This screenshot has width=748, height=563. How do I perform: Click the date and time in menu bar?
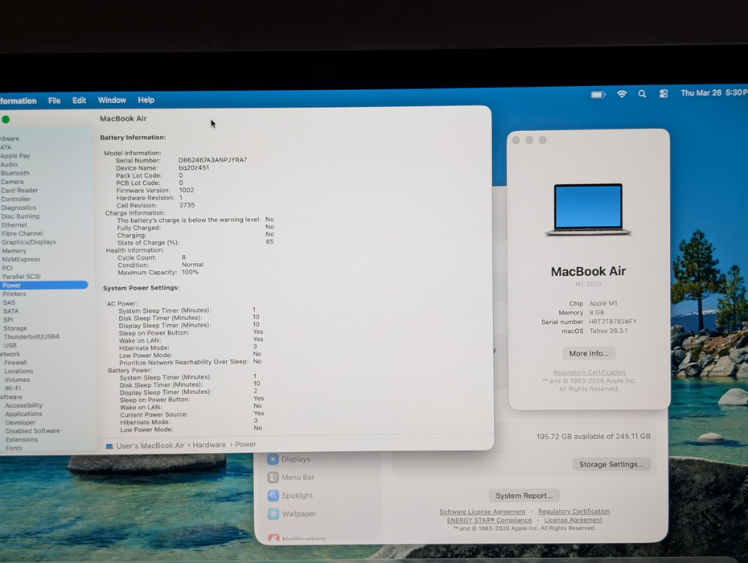(714, 93)
